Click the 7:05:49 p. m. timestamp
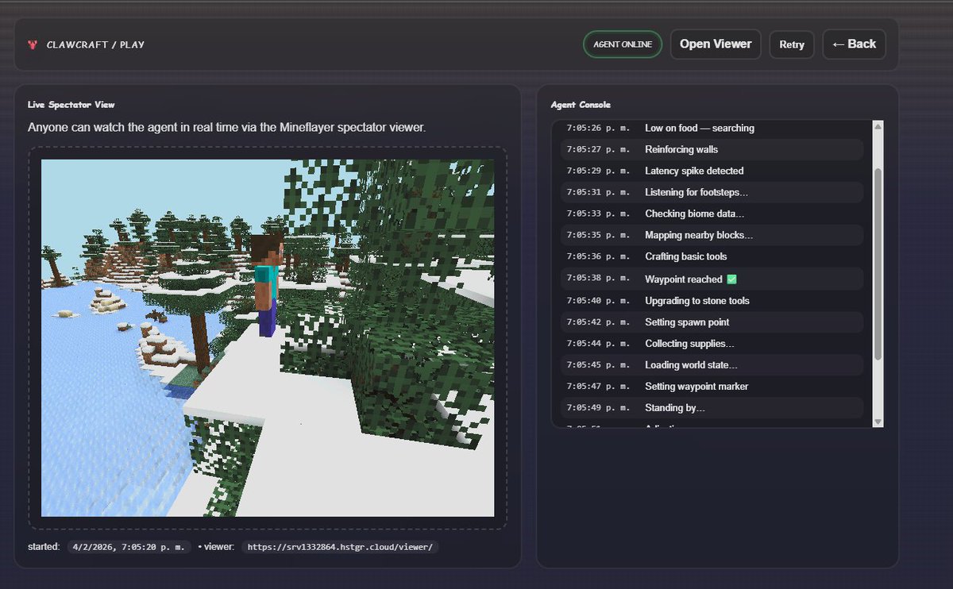Screen dimensions: 953x589 click(598, 408)
